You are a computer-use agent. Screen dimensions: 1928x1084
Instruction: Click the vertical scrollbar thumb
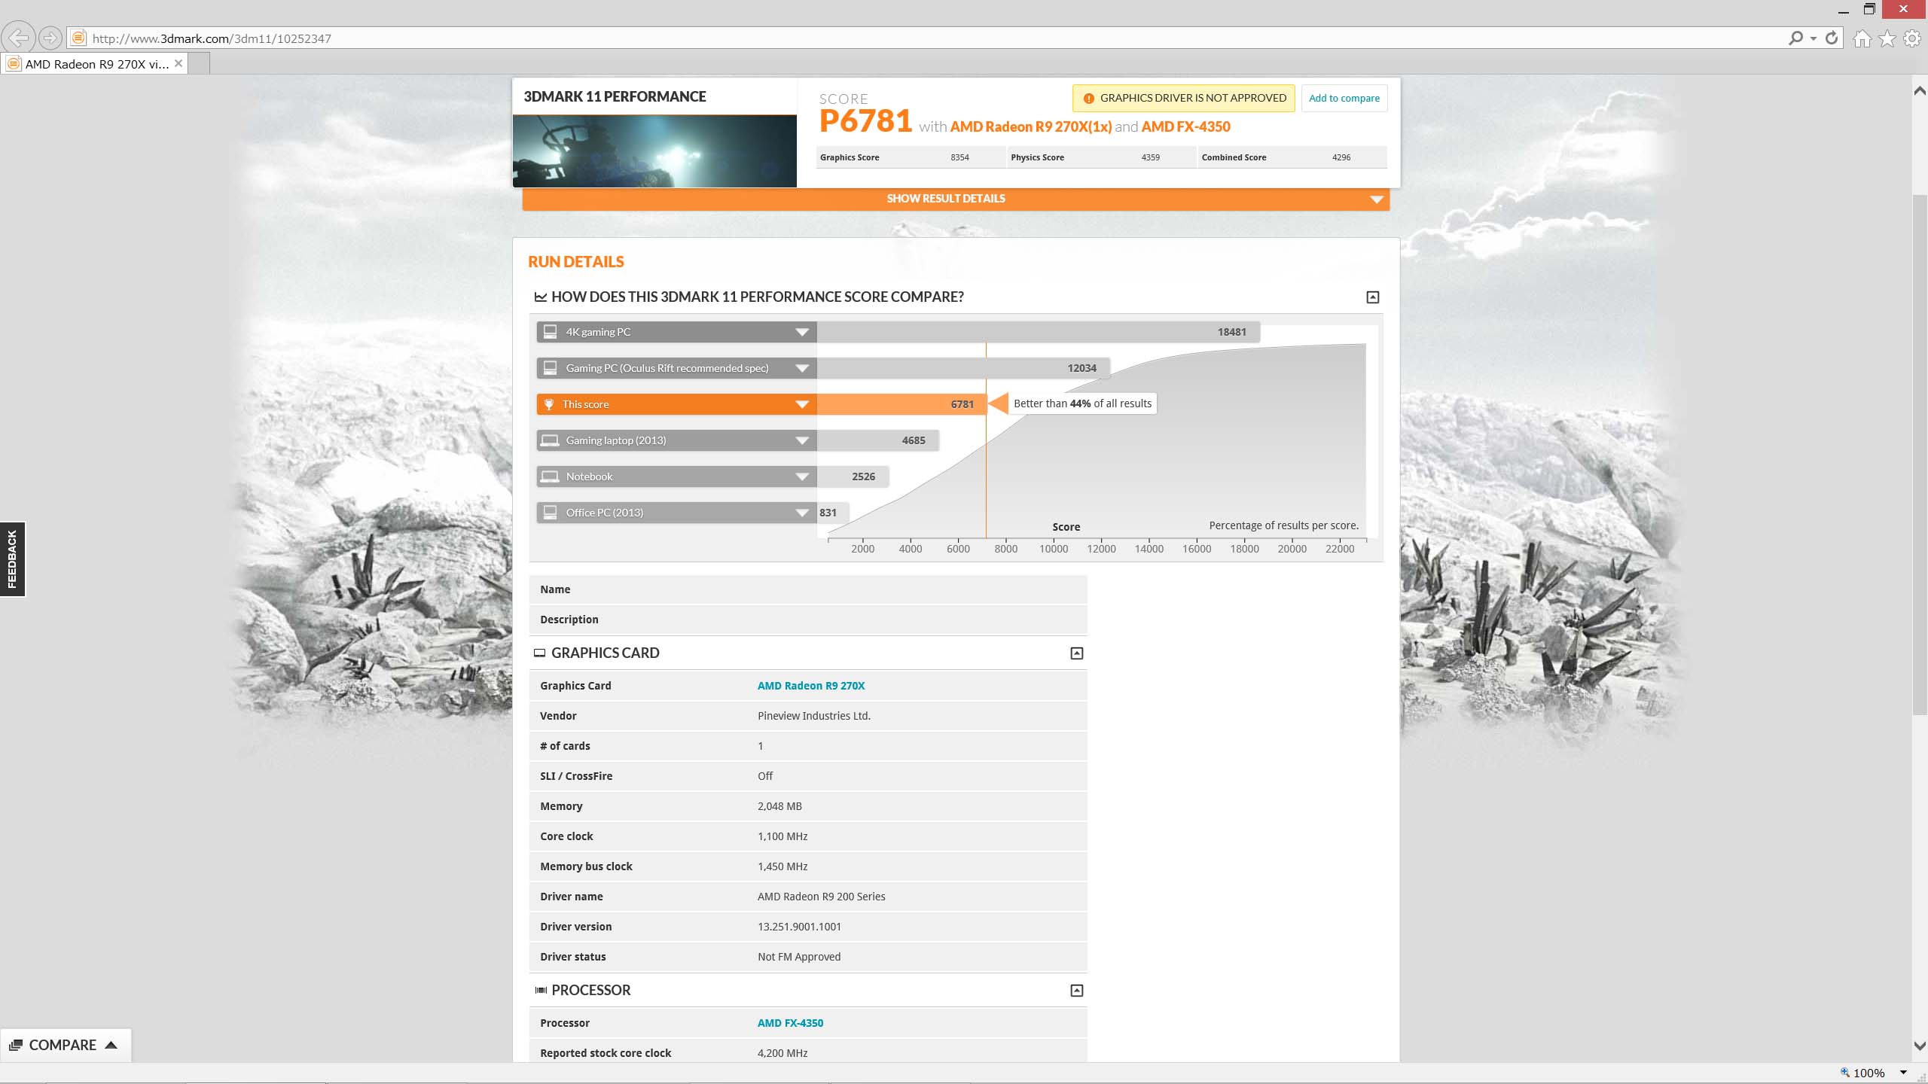(x=1920, y=455)
